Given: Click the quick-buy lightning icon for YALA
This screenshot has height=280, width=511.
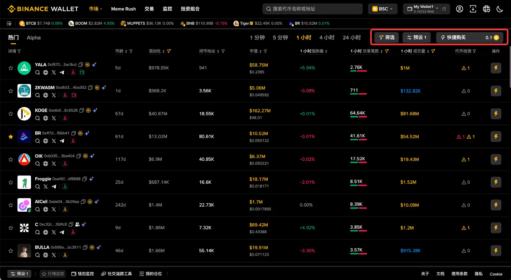Looking at the screenshot, I should pos(496,68).
